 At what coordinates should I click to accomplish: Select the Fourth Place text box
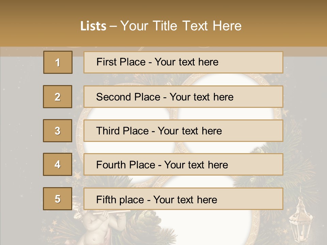coord(183,164)
